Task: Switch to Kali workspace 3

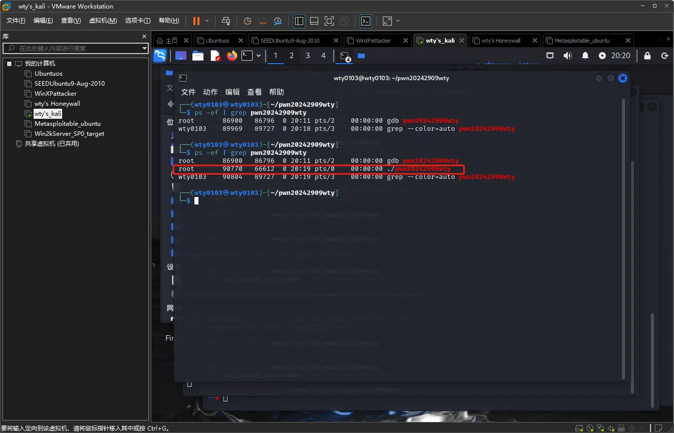Action: coord(308,56)
